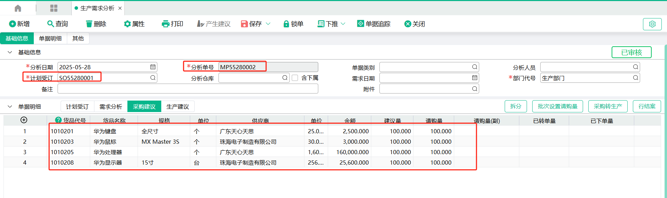Open the 需求日期 calendar picker

(474, 78)
